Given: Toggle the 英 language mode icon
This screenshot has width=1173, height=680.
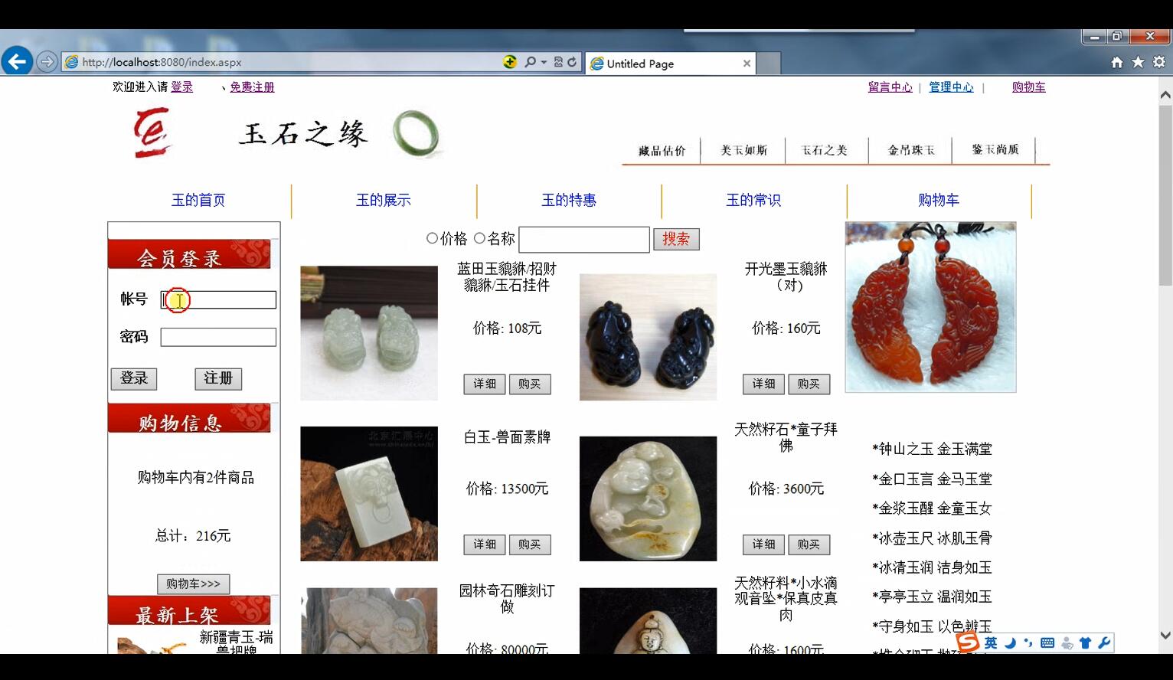Looking at the screenshot, I should coord(991,643).
